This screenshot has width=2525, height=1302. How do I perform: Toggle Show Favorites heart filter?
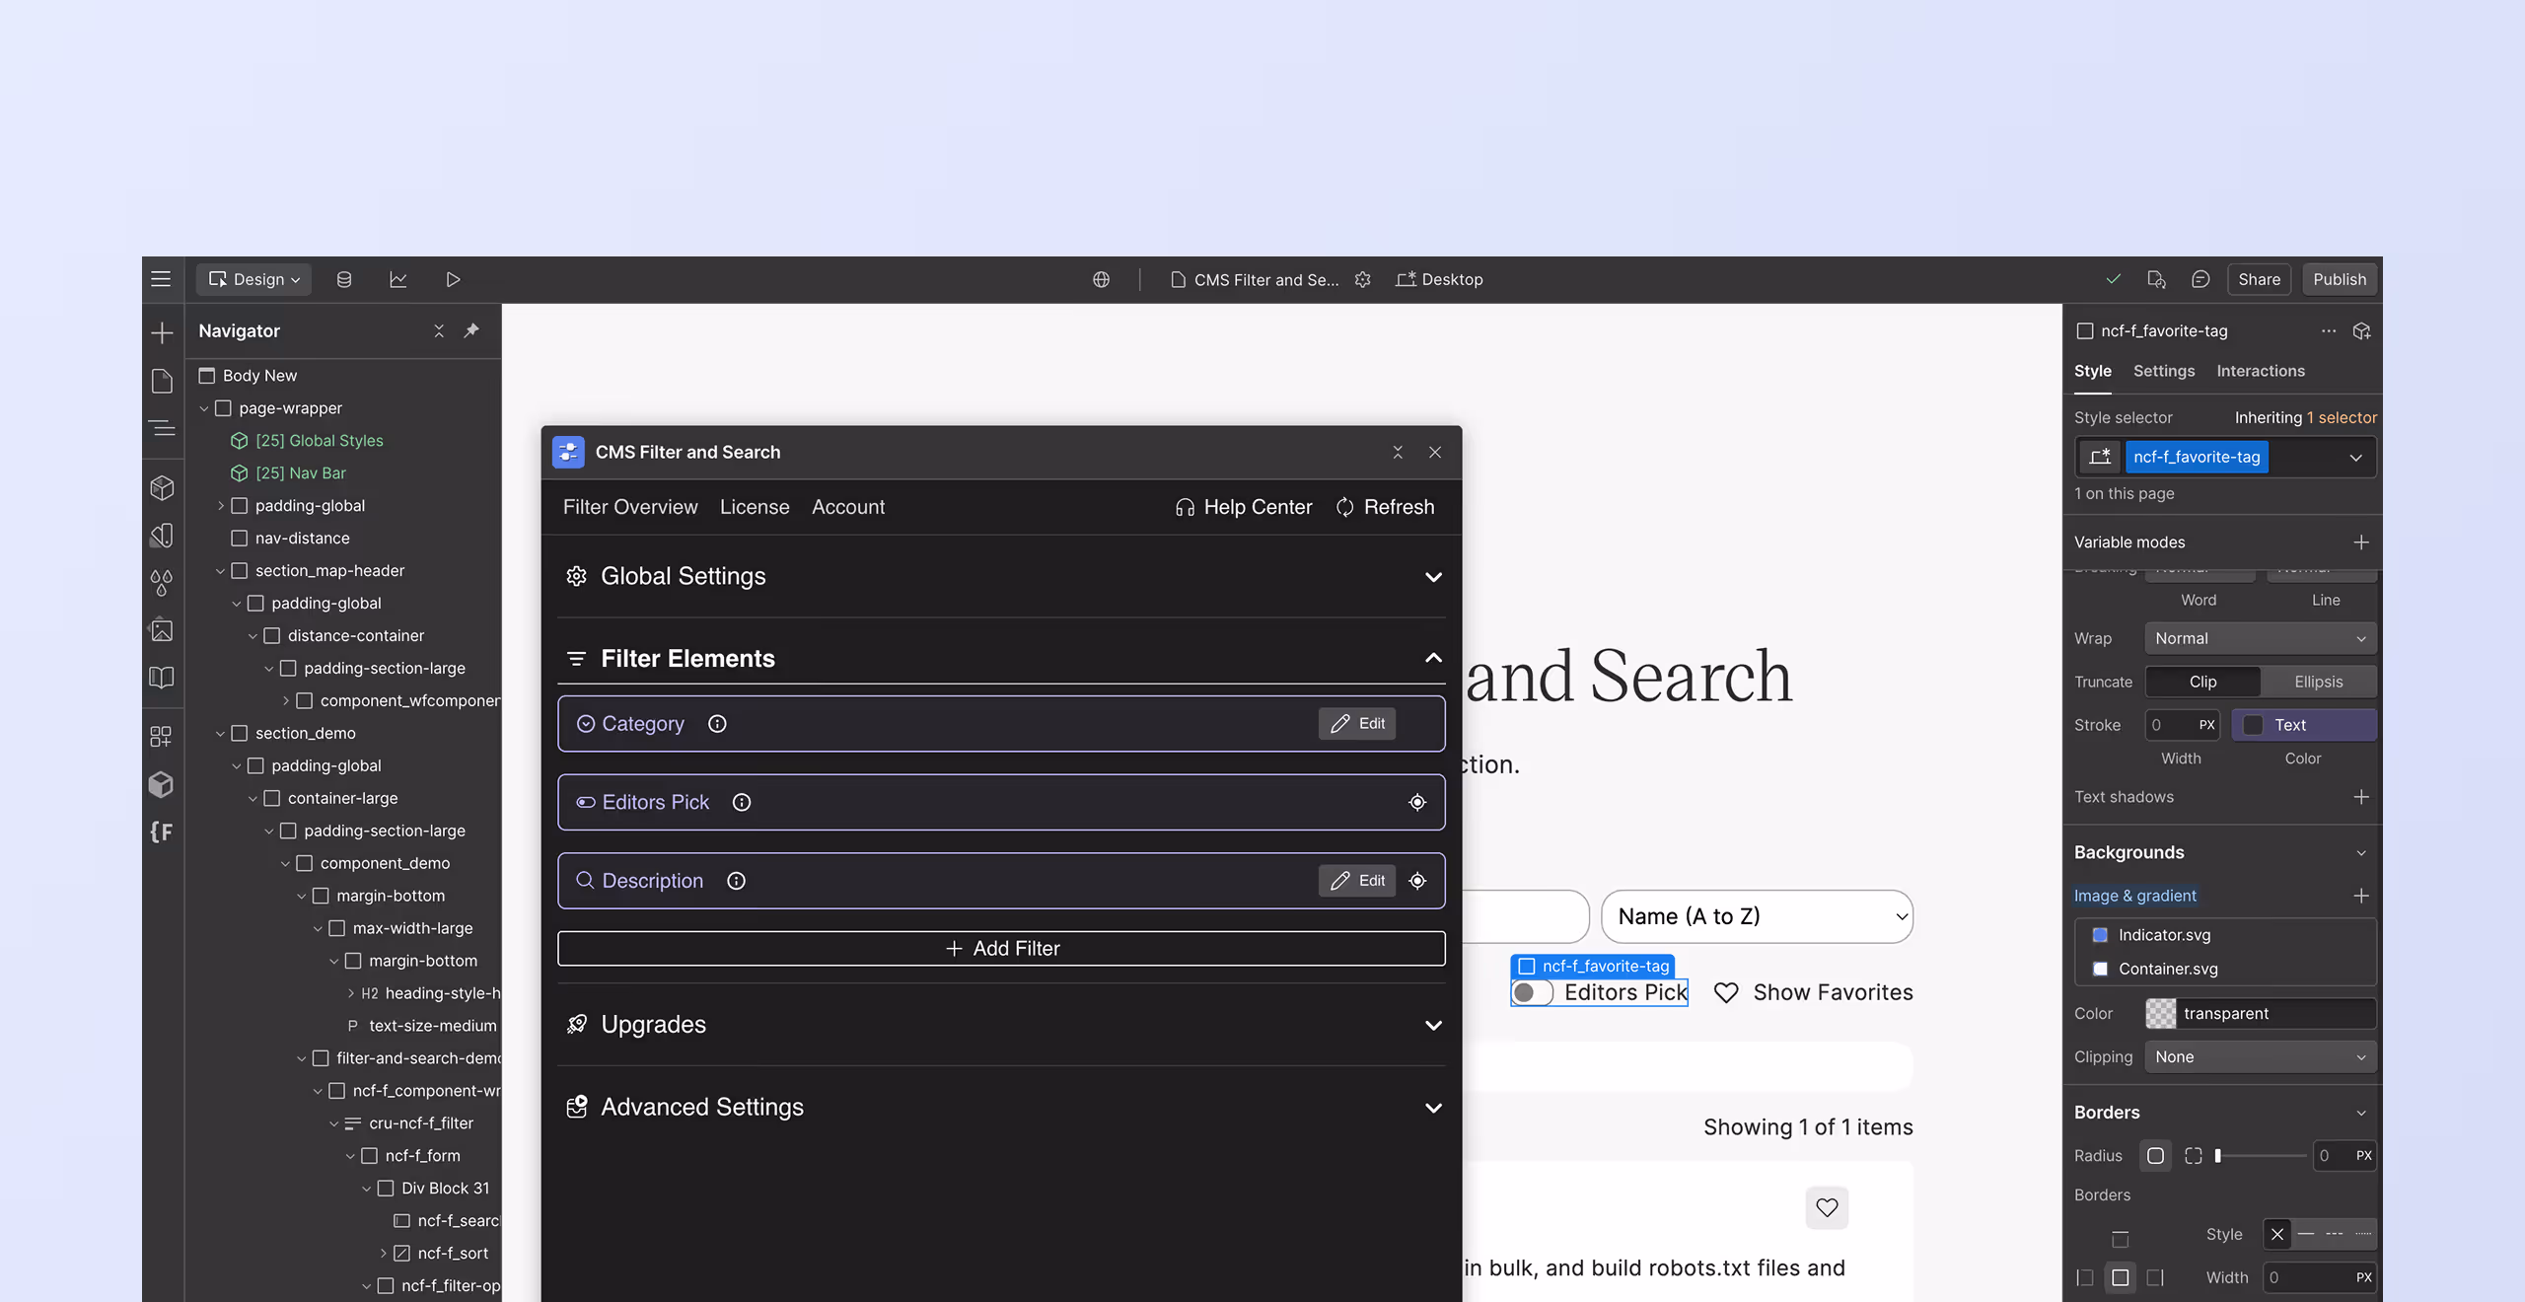pos(1726,992)
